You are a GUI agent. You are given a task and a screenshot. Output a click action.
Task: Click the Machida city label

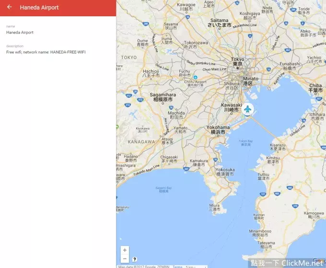[x=176, y=115]
